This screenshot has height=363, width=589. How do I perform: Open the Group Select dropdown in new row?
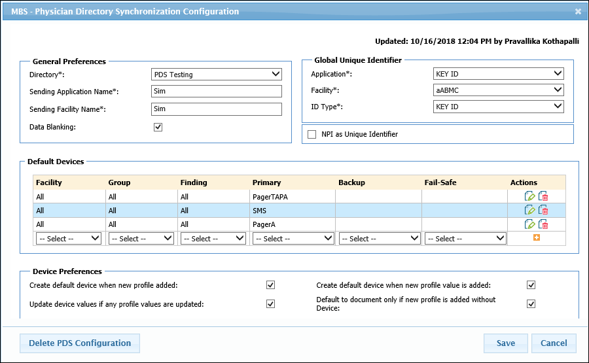[141, 238]
